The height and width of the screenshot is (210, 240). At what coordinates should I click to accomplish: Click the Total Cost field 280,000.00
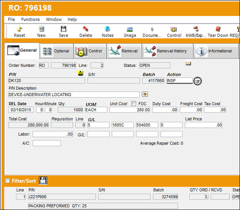[29, 125]
